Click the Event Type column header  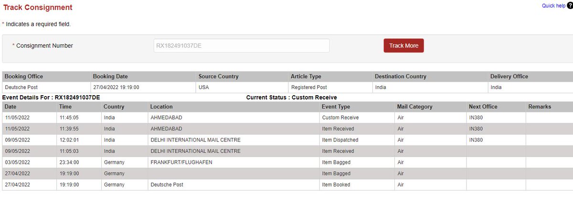point(357,107)
